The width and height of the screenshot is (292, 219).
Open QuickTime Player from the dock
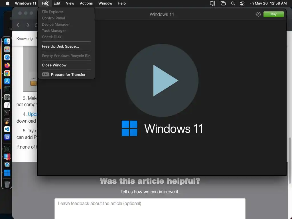[x=7, y=165]
